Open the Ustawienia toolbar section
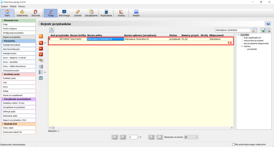This screenshot has width=274, height=147. (x=22, y=13)
